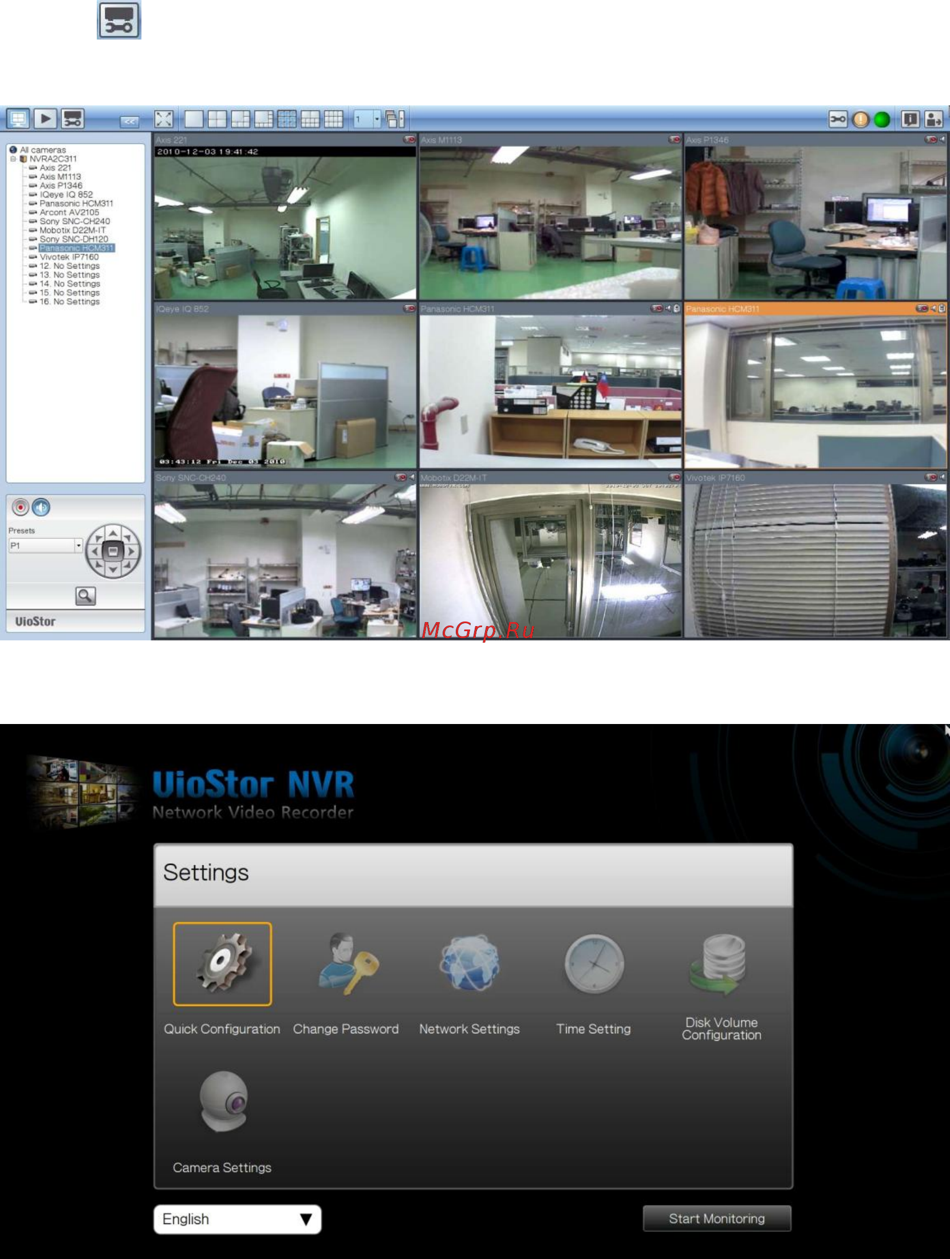Click the Axis M1113 camera video feed

tap(550, 222)
